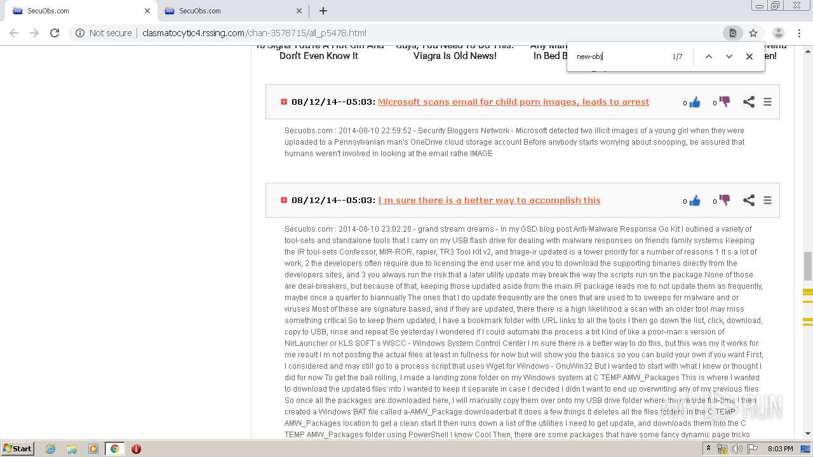Screen dimensions: 813x457
Task: Thumbs up the 'better way to accomplish' post
Action: pos(695,201)
